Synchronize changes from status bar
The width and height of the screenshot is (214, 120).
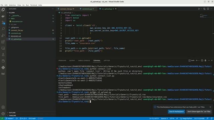tap(17, 118)
